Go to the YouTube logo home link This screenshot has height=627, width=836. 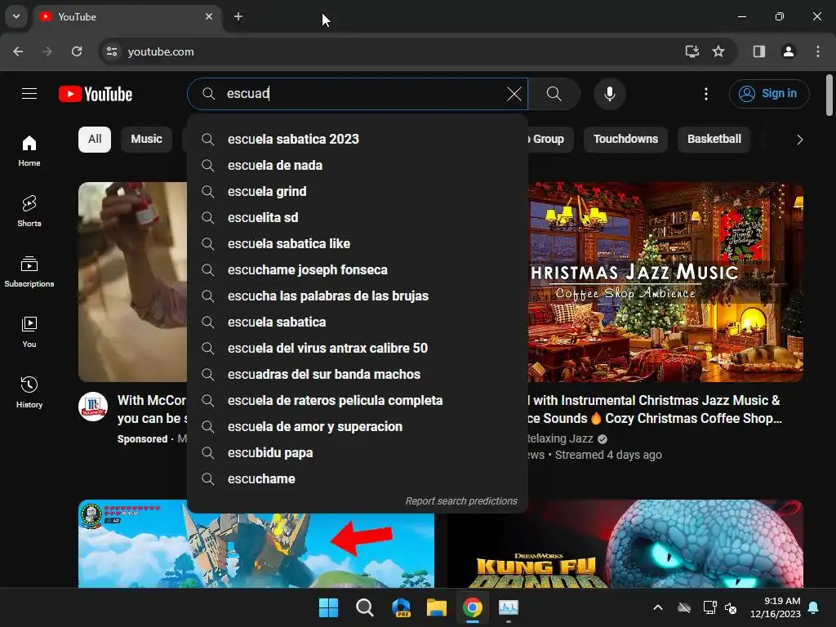(x=96, y=94)
